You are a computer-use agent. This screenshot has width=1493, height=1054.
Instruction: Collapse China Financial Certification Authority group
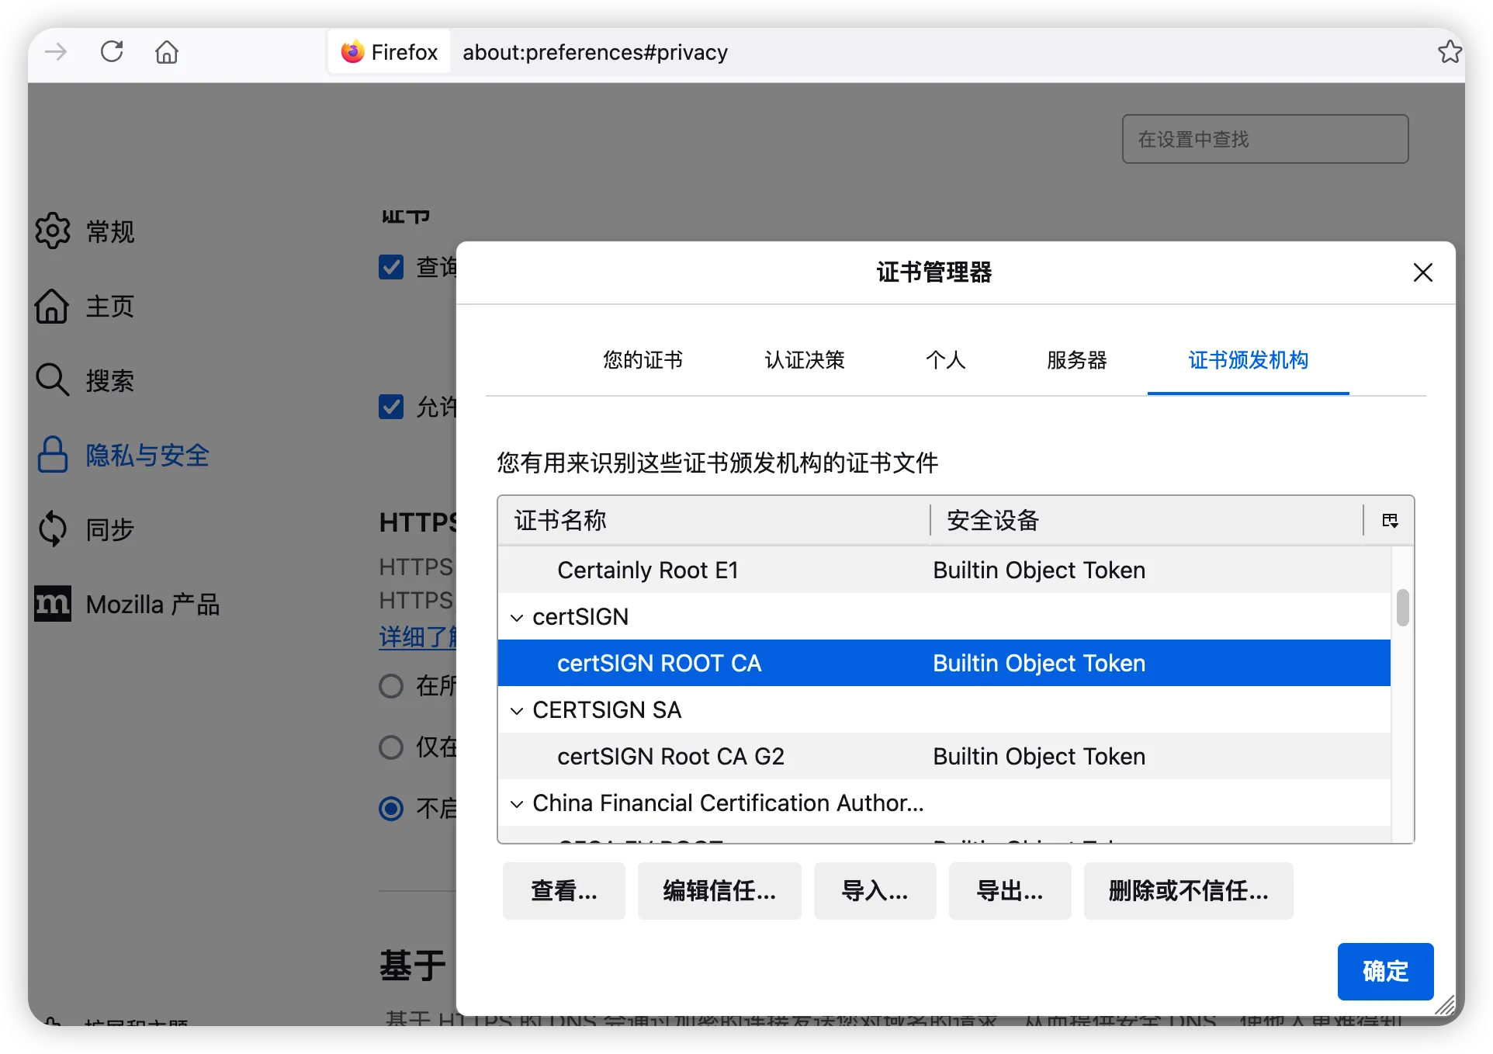pyautogui.click(x=517, y=803)
